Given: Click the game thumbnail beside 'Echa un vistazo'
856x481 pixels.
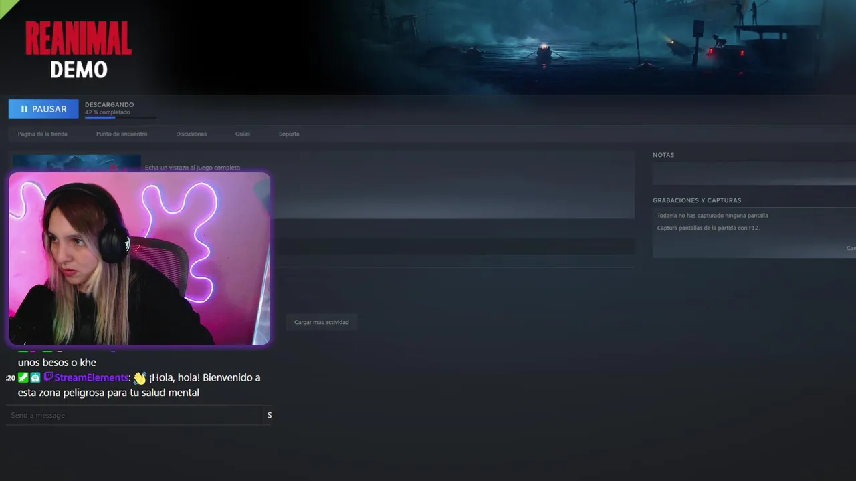Looking at the screenshot, I should click(76, 163).
